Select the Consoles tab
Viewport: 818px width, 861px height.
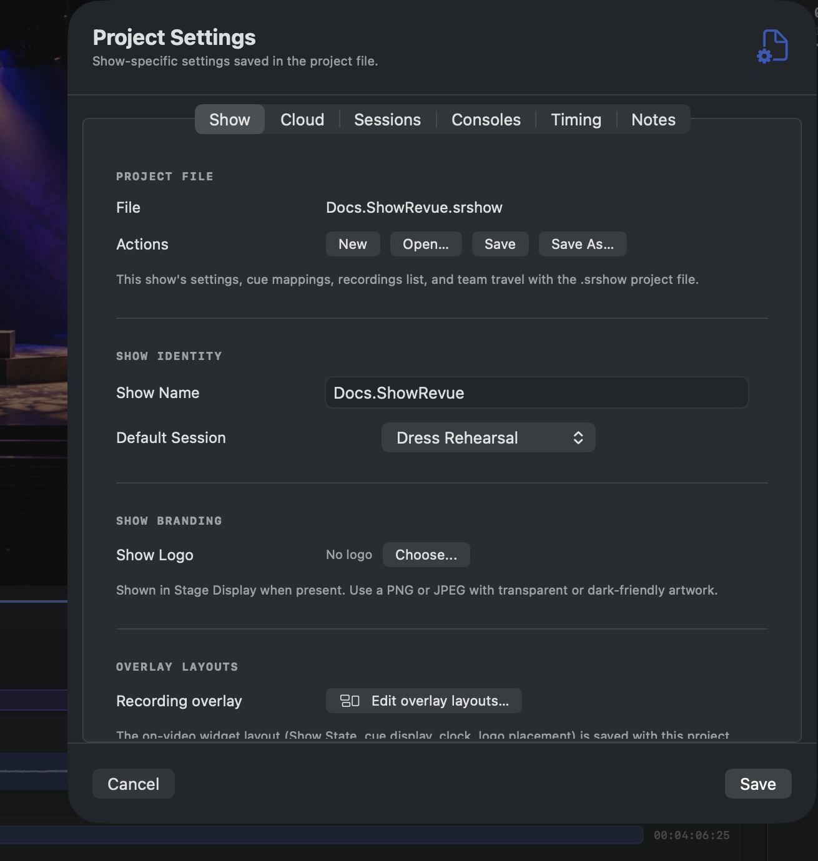tap(486, 119)
